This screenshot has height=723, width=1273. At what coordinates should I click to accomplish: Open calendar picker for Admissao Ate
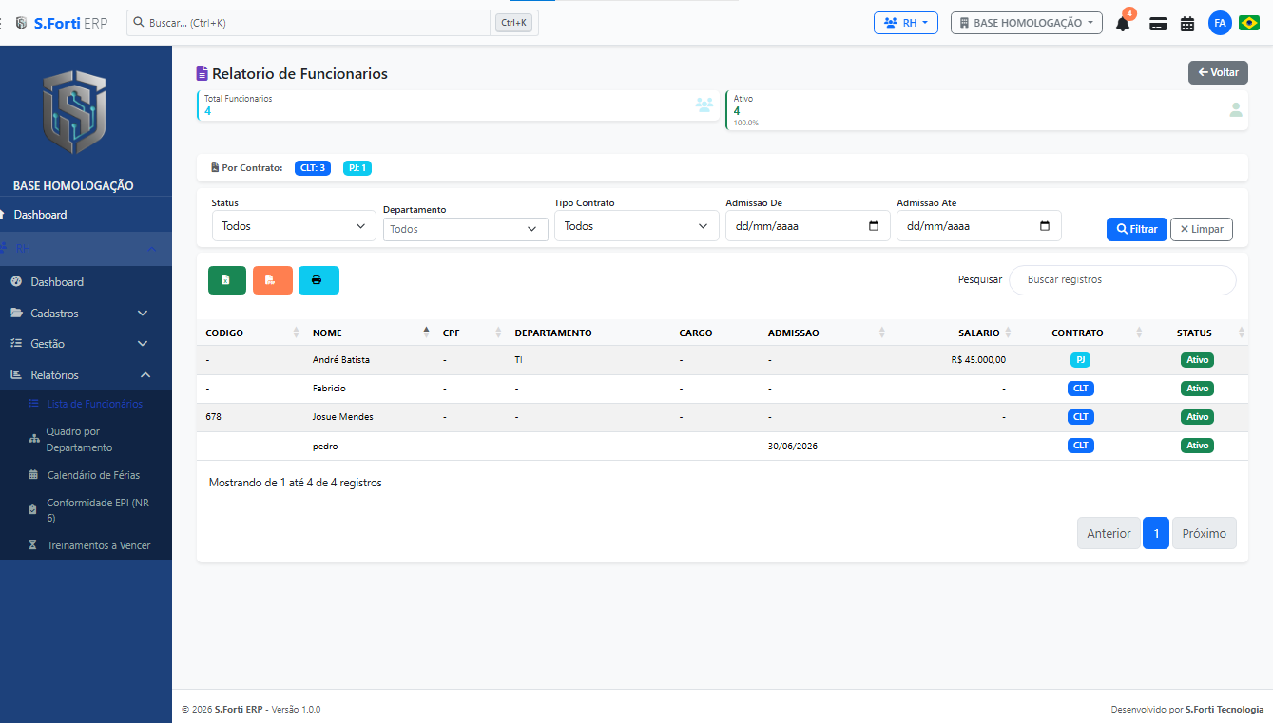pos(1045,226)
